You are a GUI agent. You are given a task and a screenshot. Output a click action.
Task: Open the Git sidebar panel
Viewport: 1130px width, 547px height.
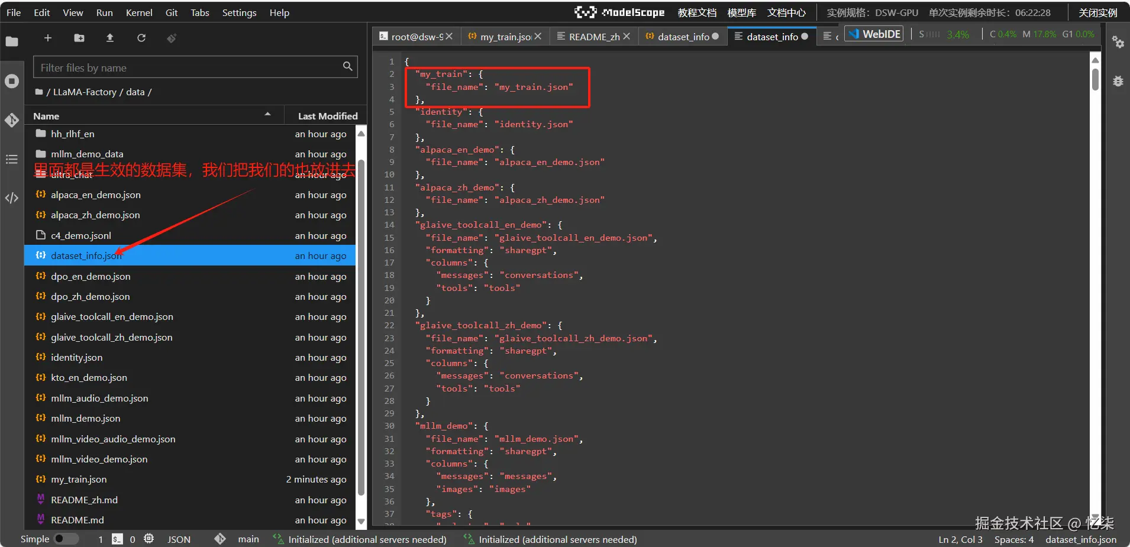(12, 120)
